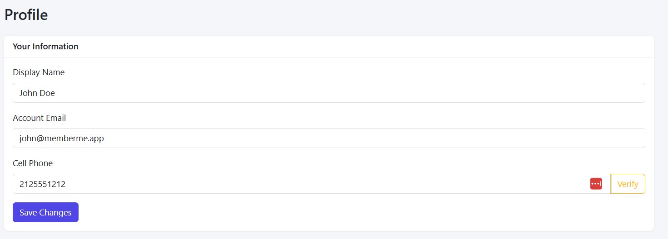This screenshot has width=668, height=239.
Task: Click the john@memberme.app email text
Action: coord(62,139)
